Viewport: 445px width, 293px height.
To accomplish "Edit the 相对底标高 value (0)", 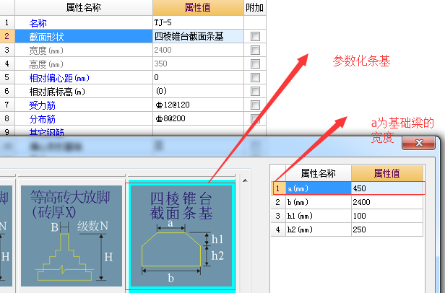I will coord(198,92).
